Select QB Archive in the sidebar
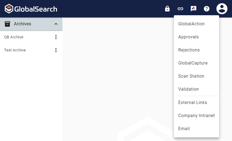The image size is (232, 141). point(14,37)
